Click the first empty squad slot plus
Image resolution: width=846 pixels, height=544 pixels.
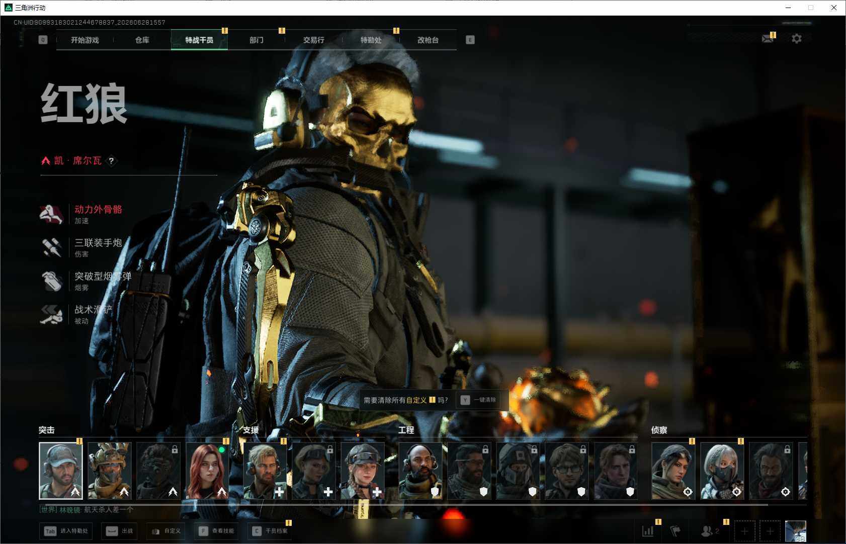click(x=744, y=531)
